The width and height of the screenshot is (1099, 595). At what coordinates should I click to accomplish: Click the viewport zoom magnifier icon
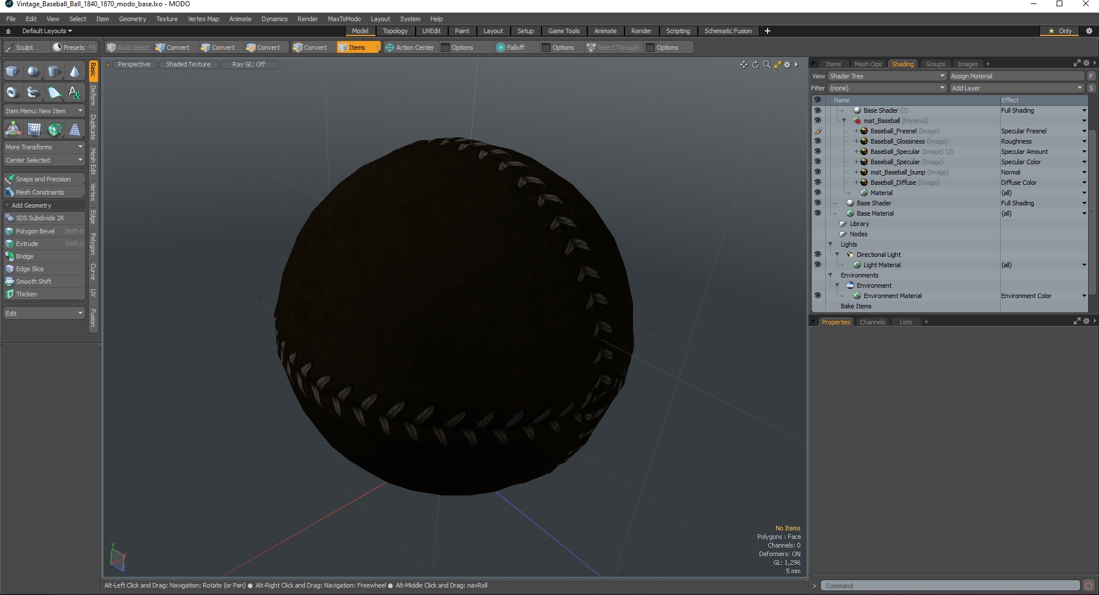pos(766,65)
